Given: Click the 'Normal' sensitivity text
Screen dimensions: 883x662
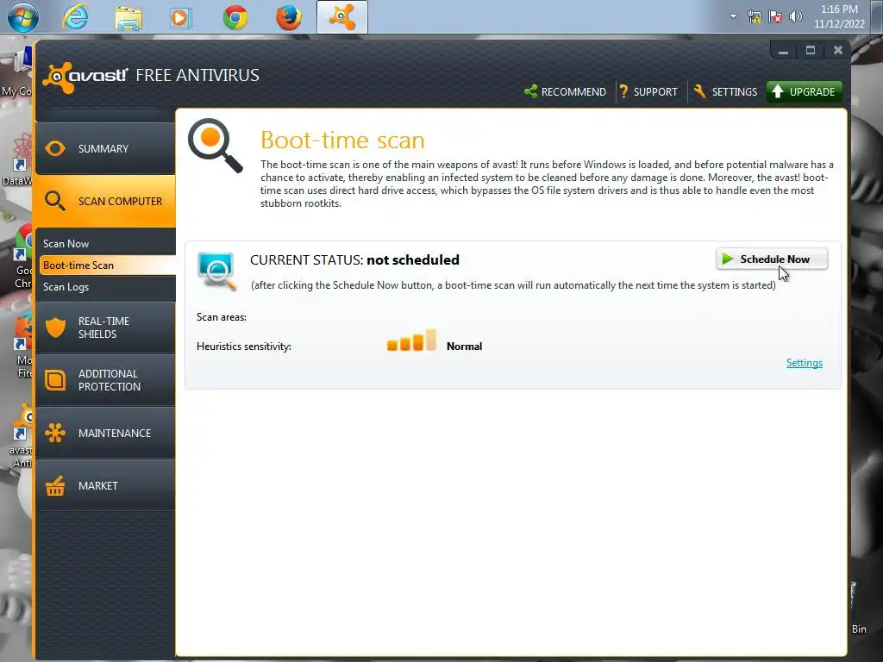Looking at the screenshot, I should click(x=464, y=347).
